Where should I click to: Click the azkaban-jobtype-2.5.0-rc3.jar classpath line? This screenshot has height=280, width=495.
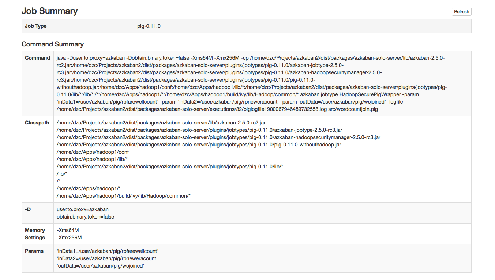tap(199, 130)
